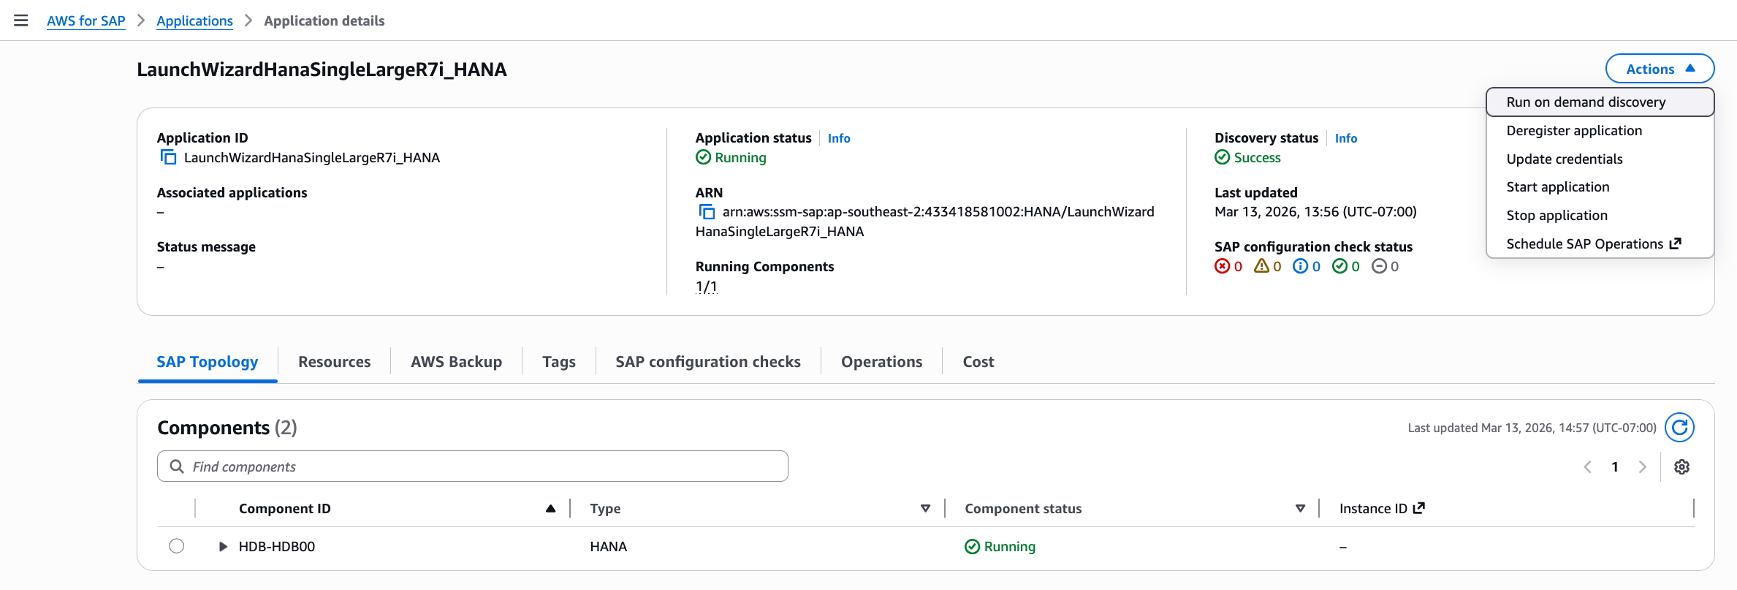Copy the ARN value
Viewport: 1737px width, 590px height.
click(x=707, y=212)
